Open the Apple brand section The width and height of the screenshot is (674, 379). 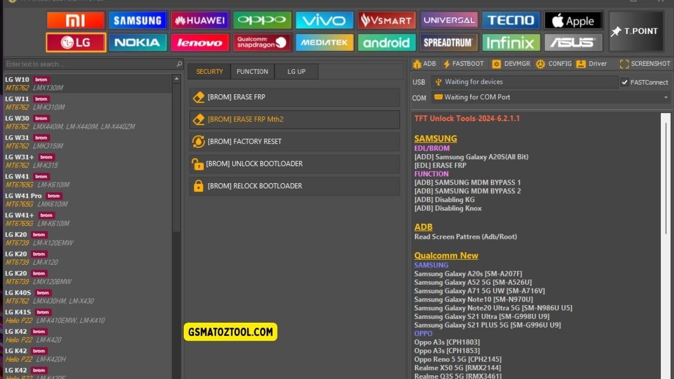(x=573, y=20)
